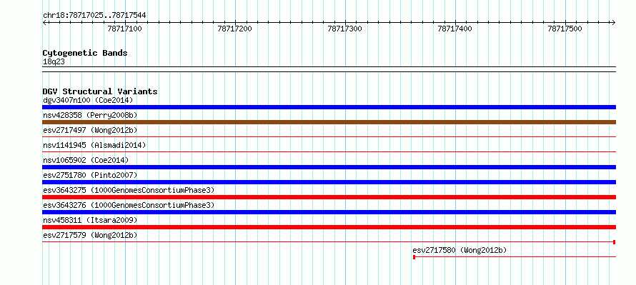Open the esv3643276 (1000GenomesConsortiumPhase3) label
This screenshot has height=285, width=636.
click(129, 205)
